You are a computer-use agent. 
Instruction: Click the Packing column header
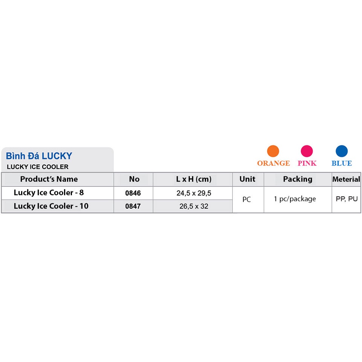click(298, 179)
